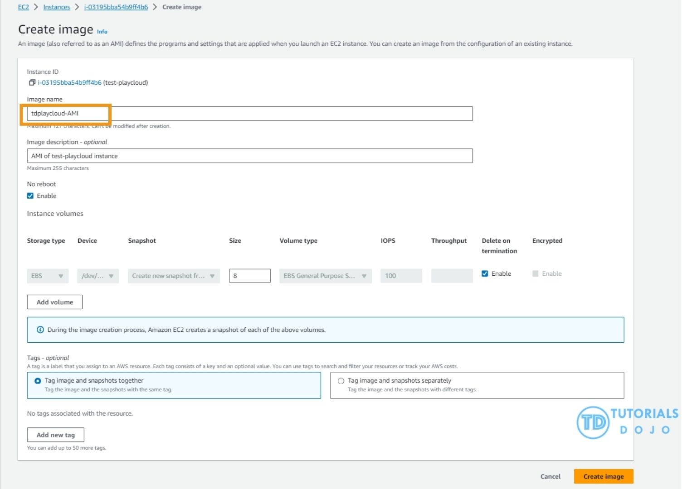Click the copy icon beside Instance ID

click(32, 82)
